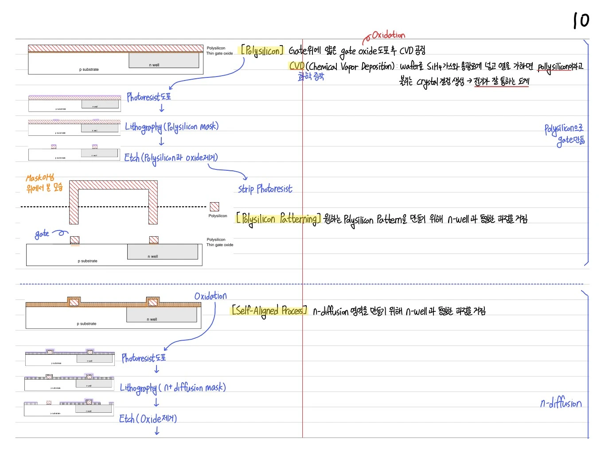Click the n-diffusion margin note on right
This screenshot has height=453, width=605.
coord(561,403)
